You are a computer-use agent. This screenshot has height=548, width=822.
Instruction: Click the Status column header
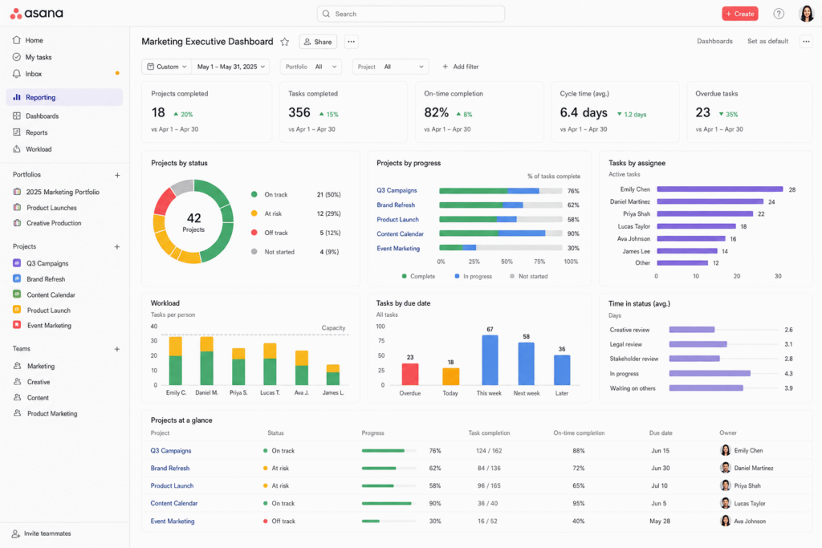pos(275,432)
